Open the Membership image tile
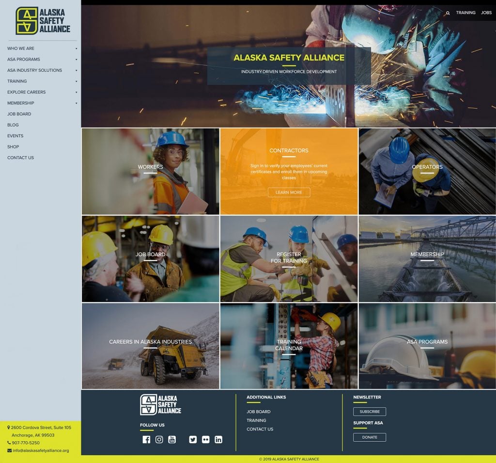Image resolution: width=496 pixels, height=463 pixels. [x=427, y=259]
